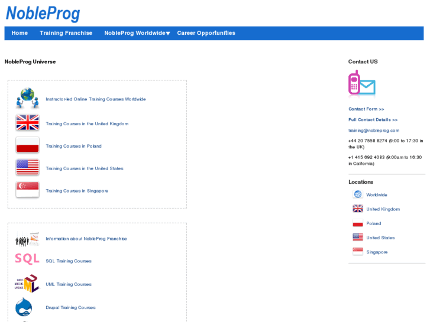The width and height of the screenshot is (430, 322).
Task: Open Training Franchise in navigation bar
Action: point(66,33)
